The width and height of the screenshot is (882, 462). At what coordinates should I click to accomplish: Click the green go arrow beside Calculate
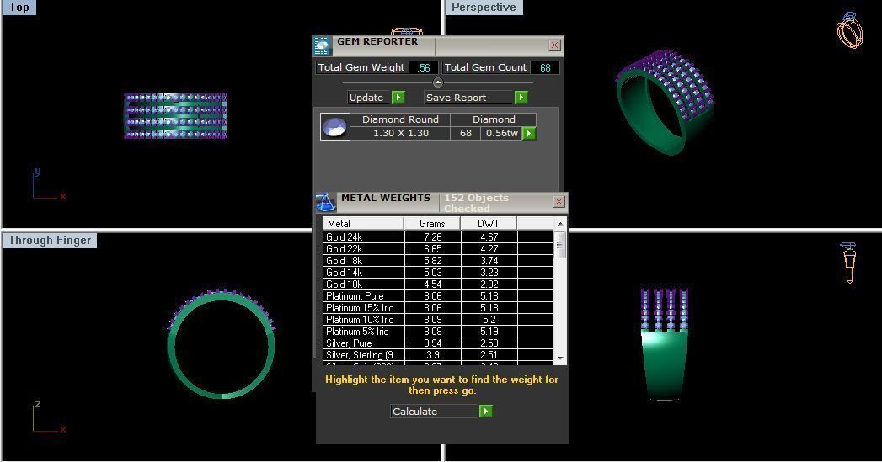click(485, 411)
